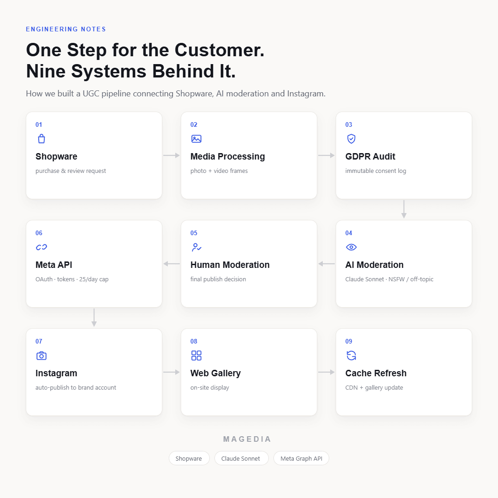498x498 pixels.
Task: Click 'immutable consent log' description
Action: tap(375, 171)
